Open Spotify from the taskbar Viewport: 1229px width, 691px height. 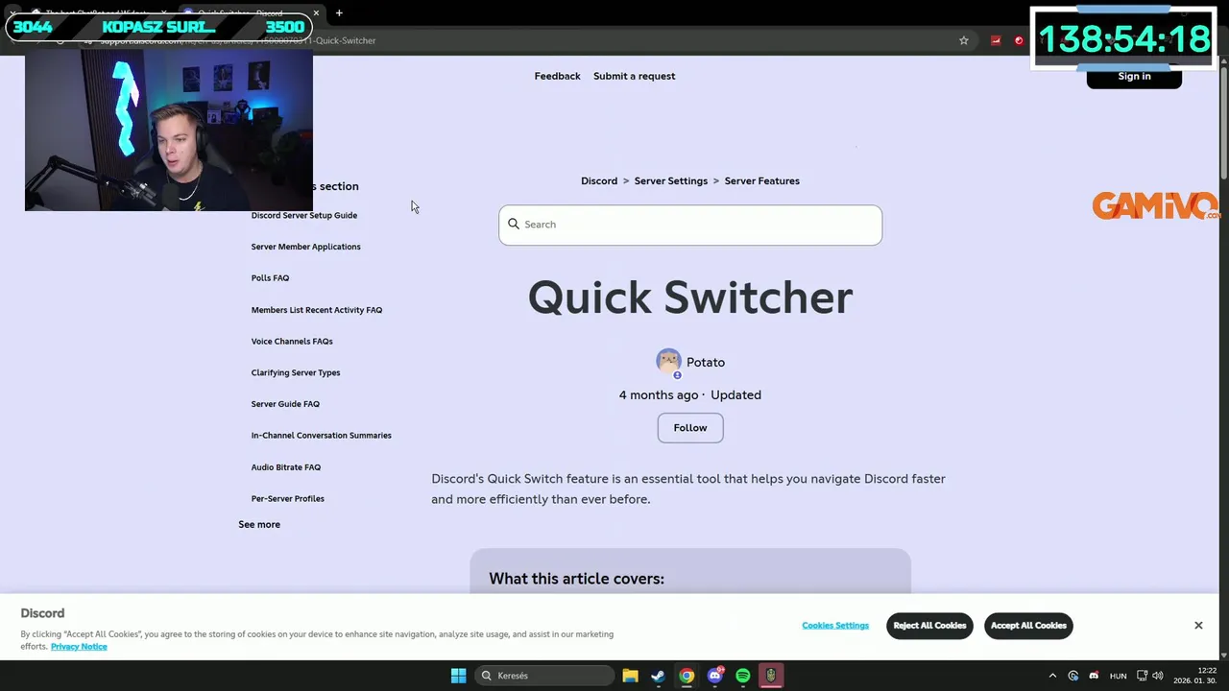[x=743, y=676]
